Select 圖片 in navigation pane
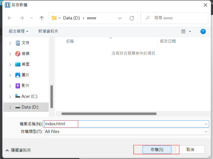Image resolution: width=213 pixels, height=159 pixels. 26,75
